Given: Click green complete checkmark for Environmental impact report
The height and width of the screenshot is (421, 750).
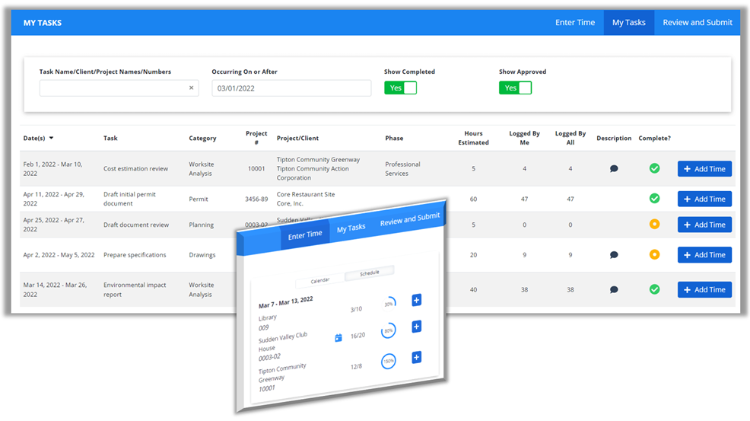Looking at the screenshot, I should click(654, 289).
